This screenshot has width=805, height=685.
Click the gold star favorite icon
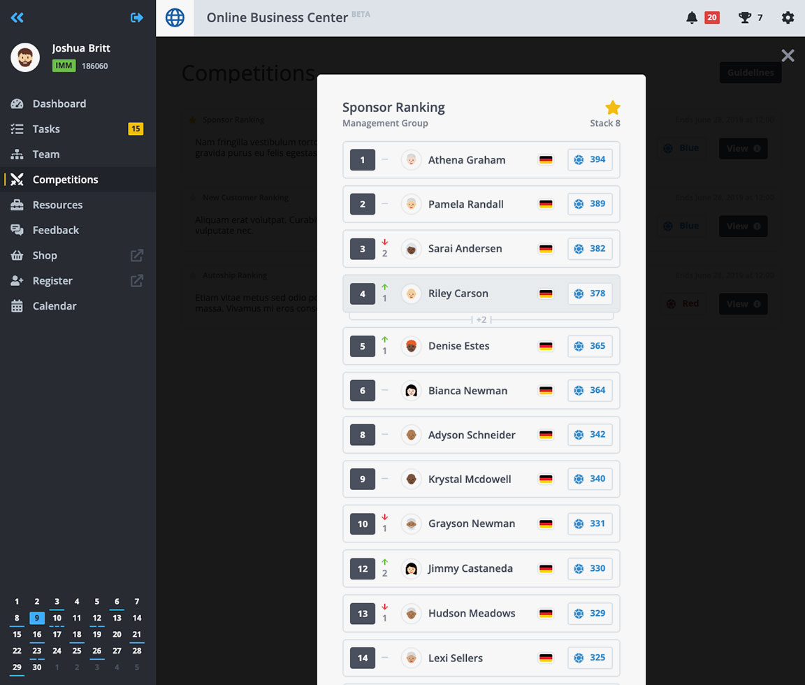tap(612, 108)
